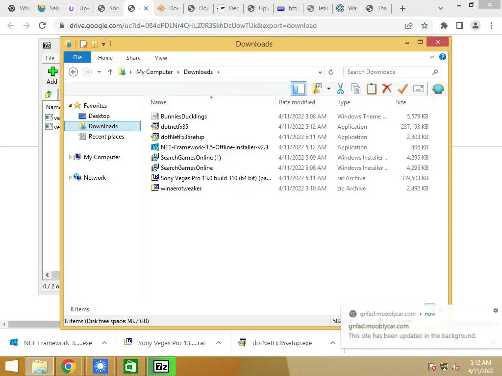Click My Computer in the address breadcrumb

pyautogui.click(x=154, y=72)
